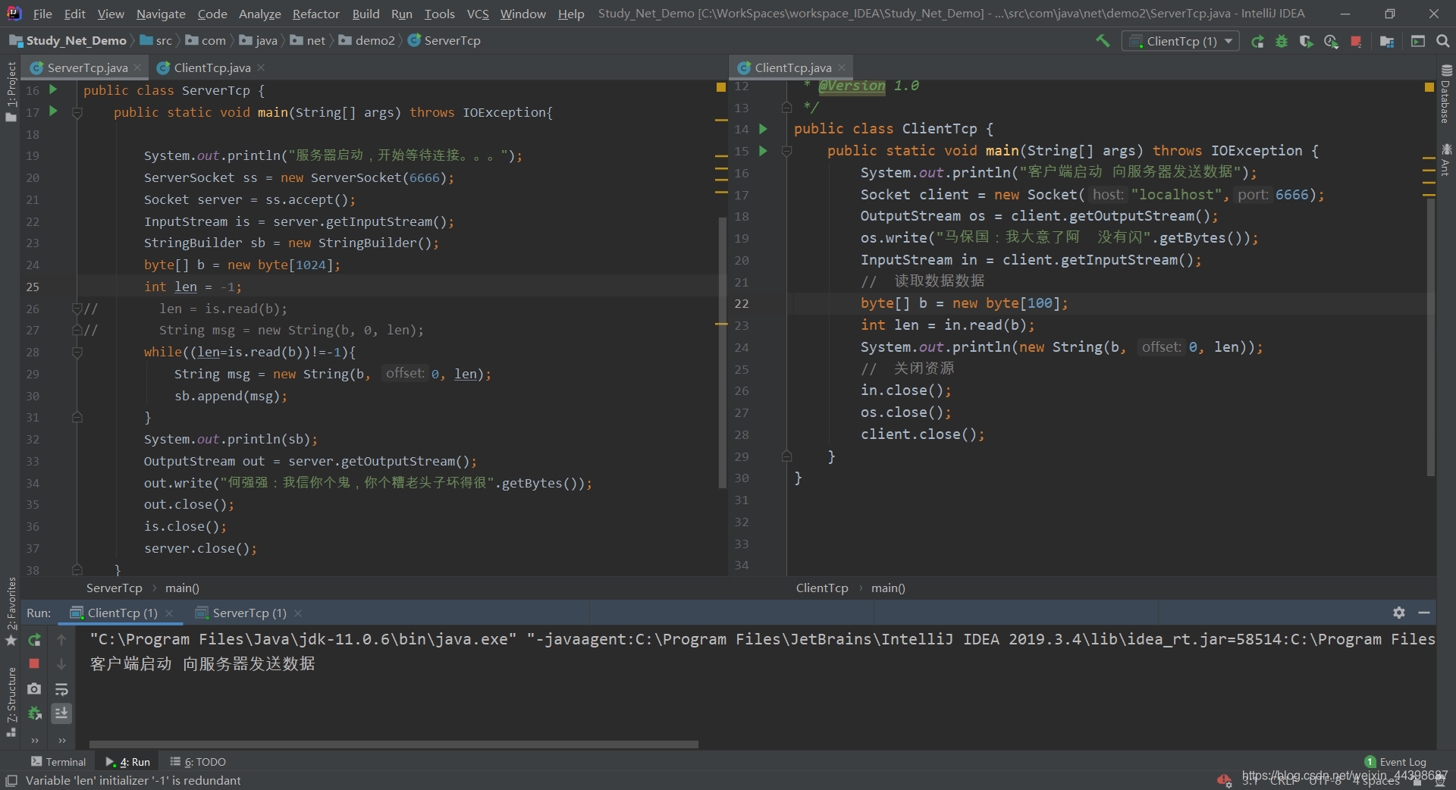Viewport: 1456px width, 790px height.
Task: Click the camera Dump Threads icon
Action: point(34,688)
